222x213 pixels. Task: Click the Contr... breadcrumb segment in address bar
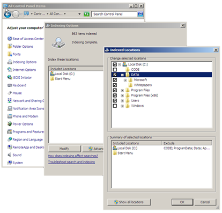click(x=39, y=14)
